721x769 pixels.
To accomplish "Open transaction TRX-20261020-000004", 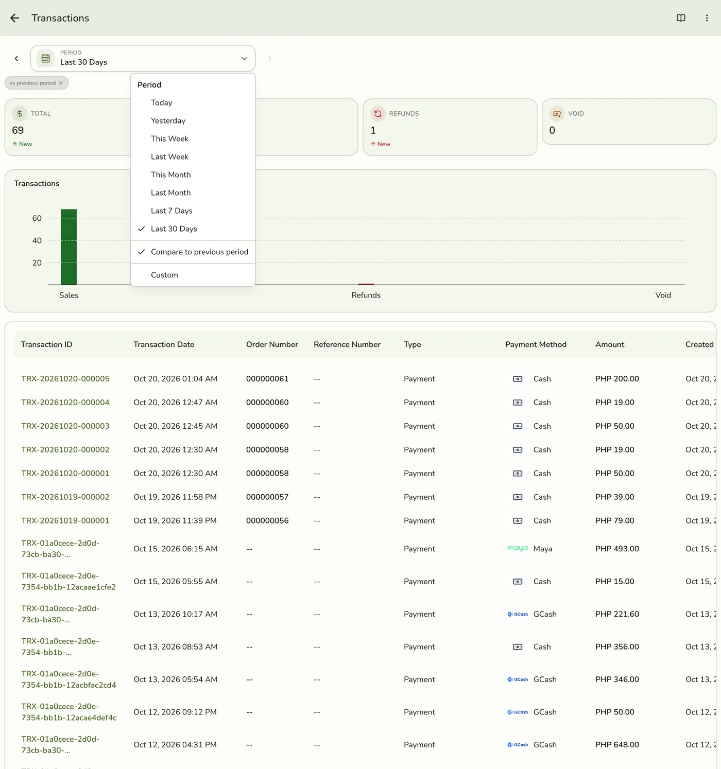I will tap(65, 403).
